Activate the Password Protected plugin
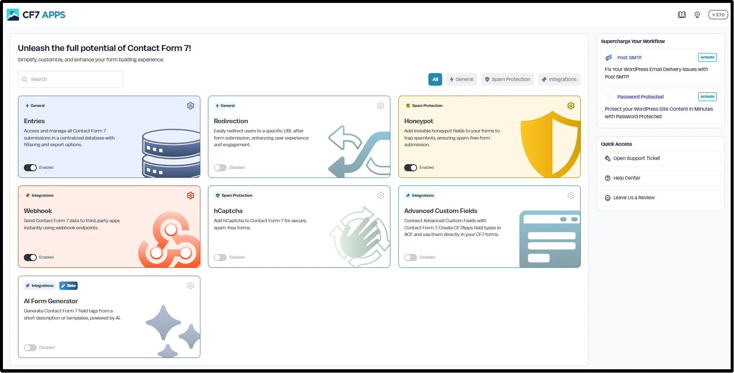Image resolution: width=734 pixels, height=373 pixels. click(707, 96)
